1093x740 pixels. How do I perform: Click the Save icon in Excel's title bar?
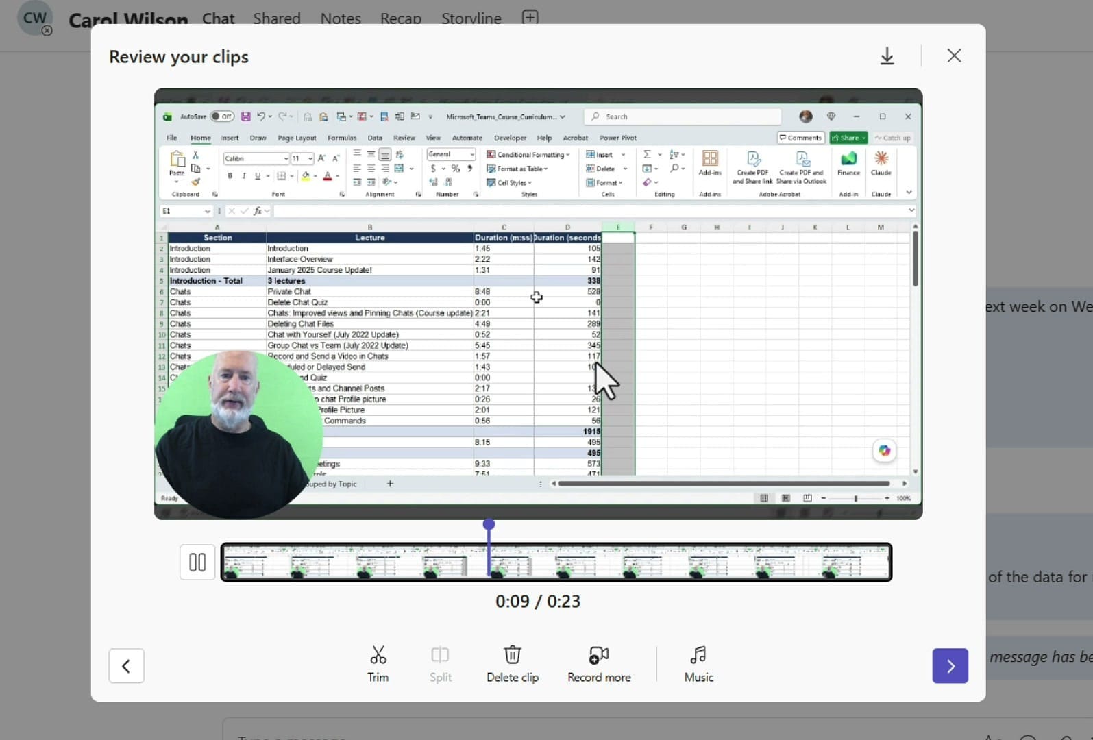[x=245, y=116]
